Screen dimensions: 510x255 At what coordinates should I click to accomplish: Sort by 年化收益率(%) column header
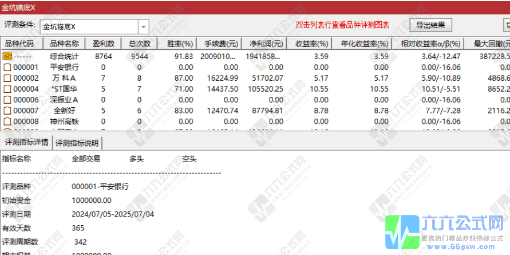click(364, 44)
